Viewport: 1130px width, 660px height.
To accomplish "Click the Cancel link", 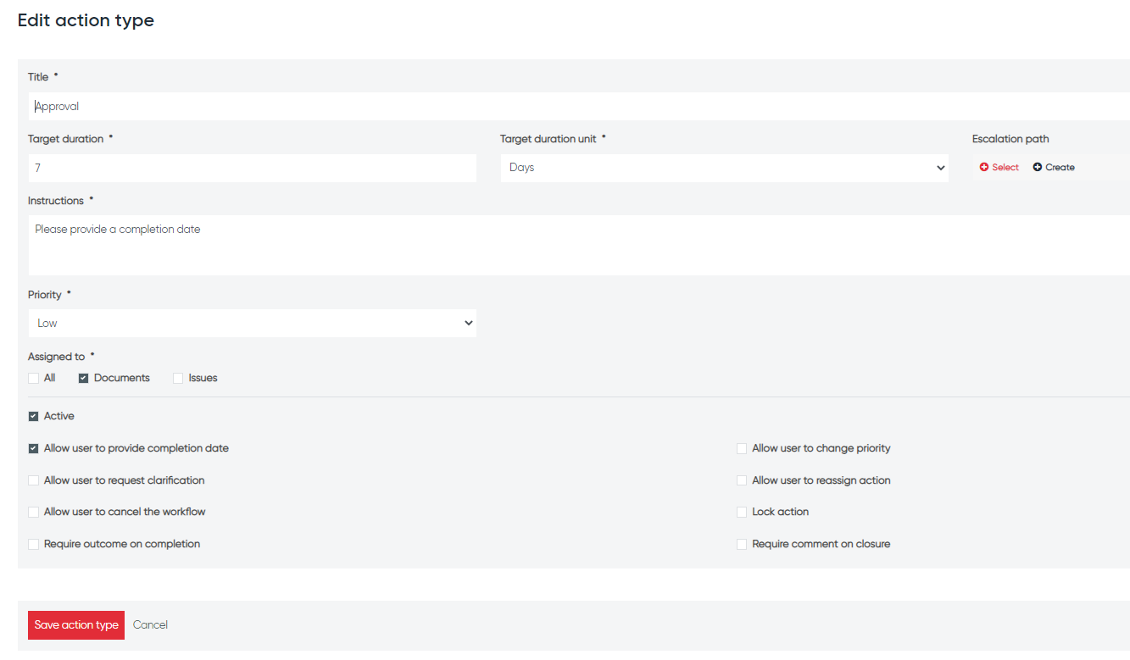I will 150,625.
